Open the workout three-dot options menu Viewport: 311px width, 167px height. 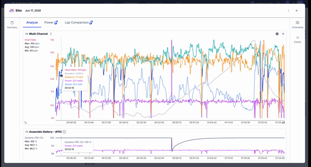[288, 10]
